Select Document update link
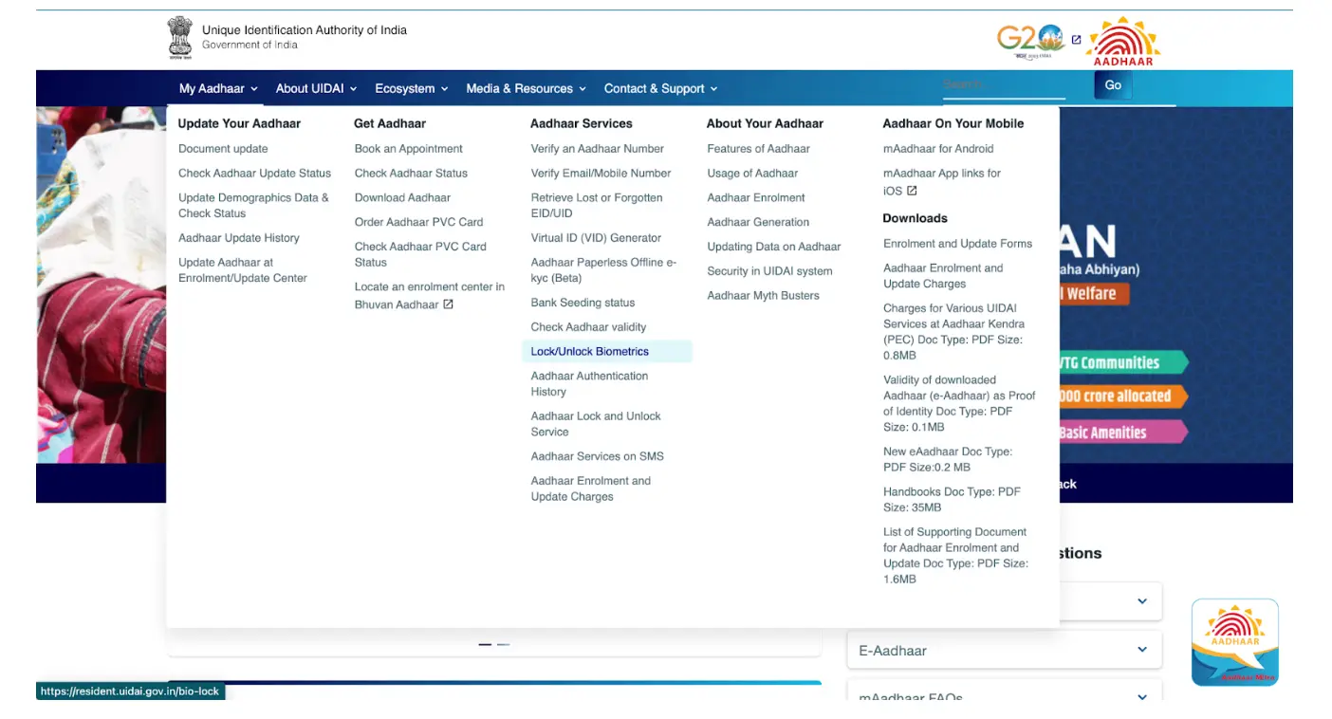Screen dimensions: 1332x719 coord(223,149)
